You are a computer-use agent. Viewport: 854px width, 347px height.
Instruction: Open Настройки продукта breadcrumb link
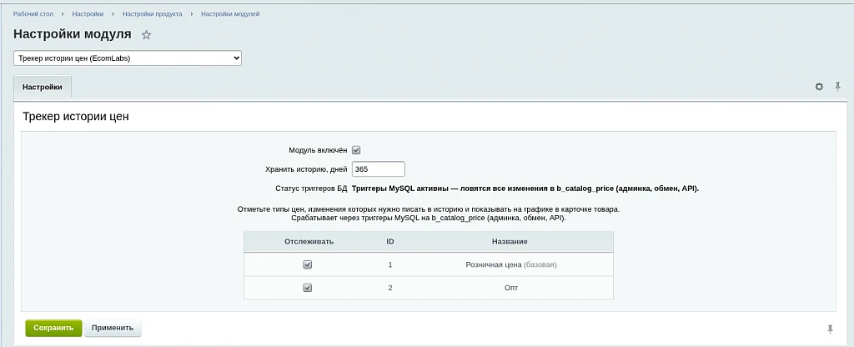point(153,14)
